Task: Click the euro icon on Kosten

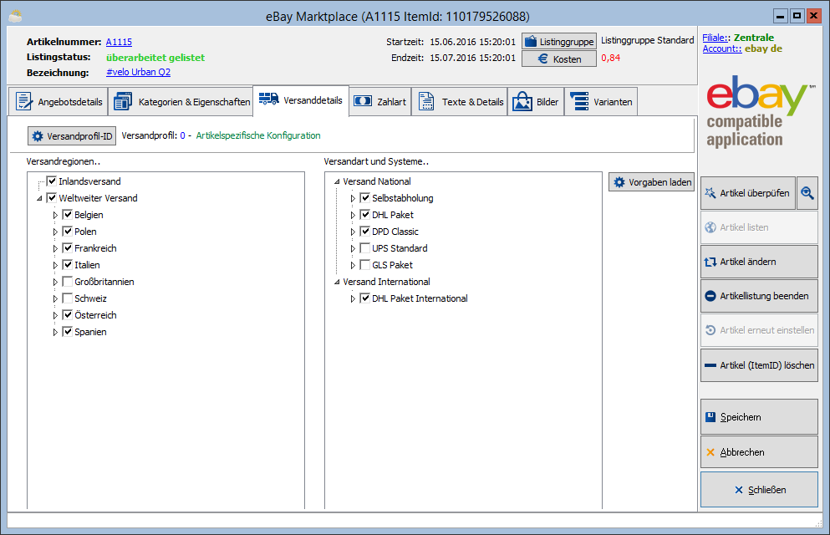Action: (542, 59)
